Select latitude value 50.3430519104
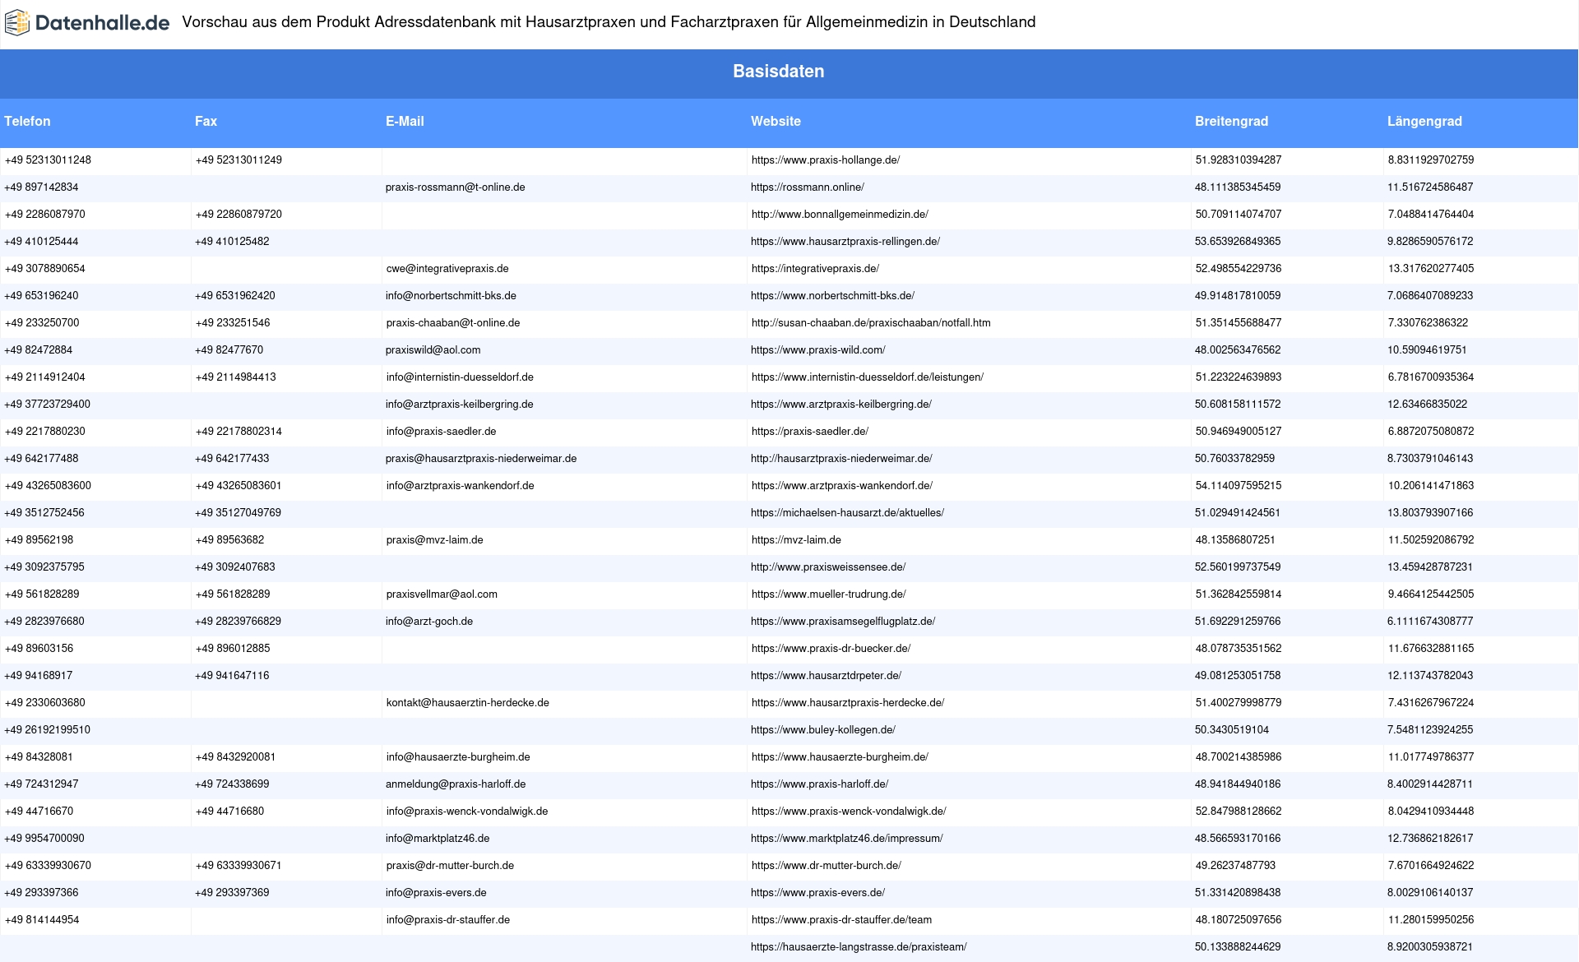1579x962 pixels. (x=1232, y=730)
